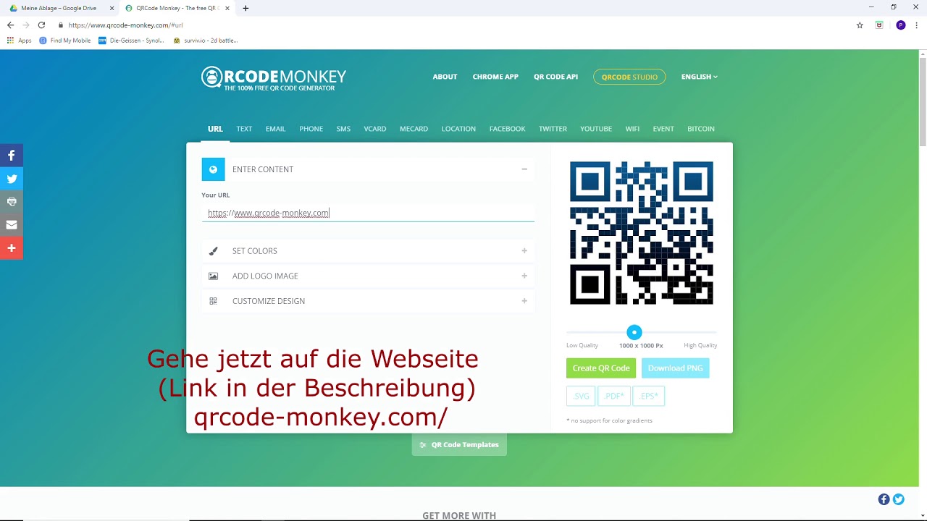
Task: Share on Twitter via left sidebar icon
Action: click(12, 179)
